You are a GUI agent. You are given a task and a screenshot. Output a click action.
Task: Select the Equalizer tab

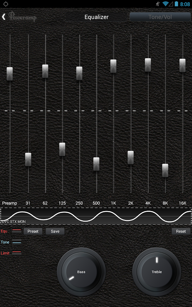(96, 17)
